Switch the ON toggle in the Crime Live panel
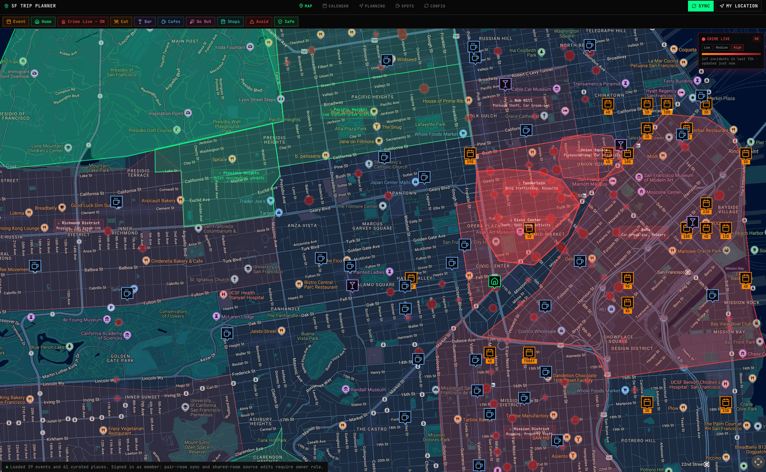The height and width of the screenshot is (472, 766). (756, 38)
